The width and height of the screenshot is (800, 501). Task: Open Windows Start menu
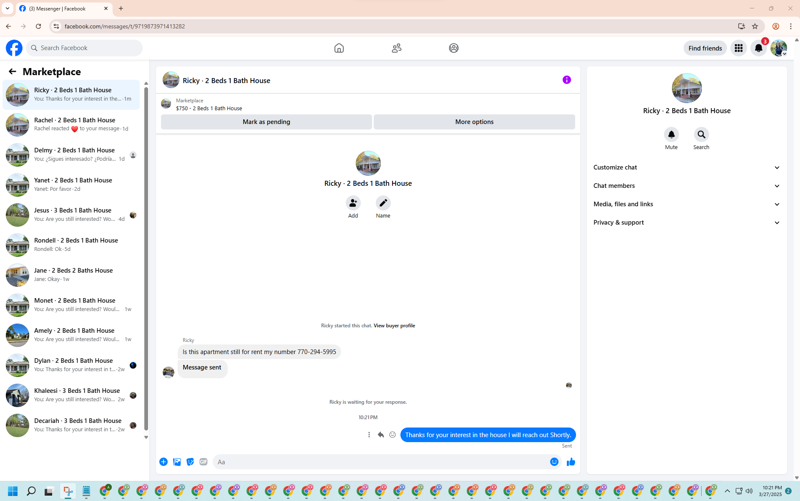click(x=13, y=491)
